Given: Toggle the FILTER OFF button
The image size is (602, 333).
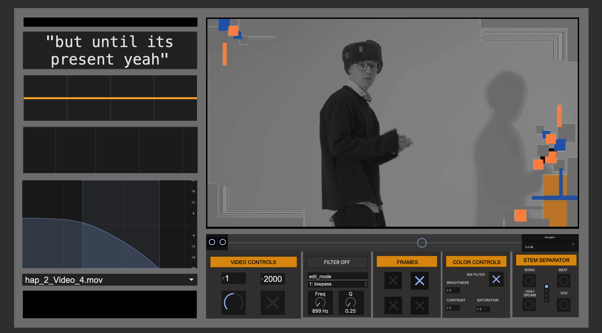Looking at the screenshot, I should [x=337, y=262].
